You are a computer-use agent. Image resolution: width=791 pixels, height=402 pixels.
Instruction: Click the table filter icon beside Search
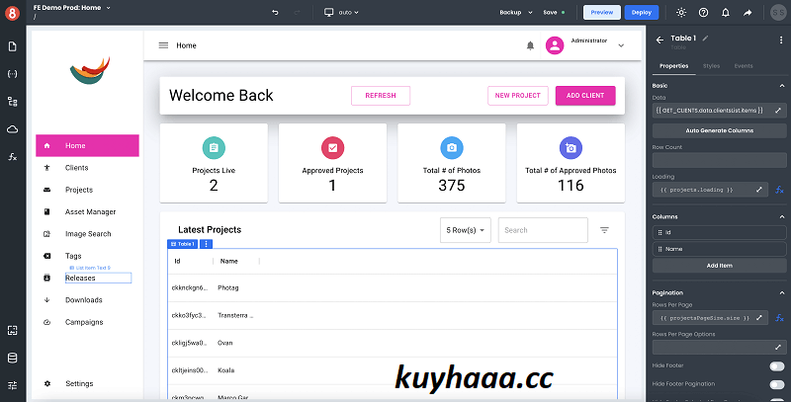click(604, 230)
